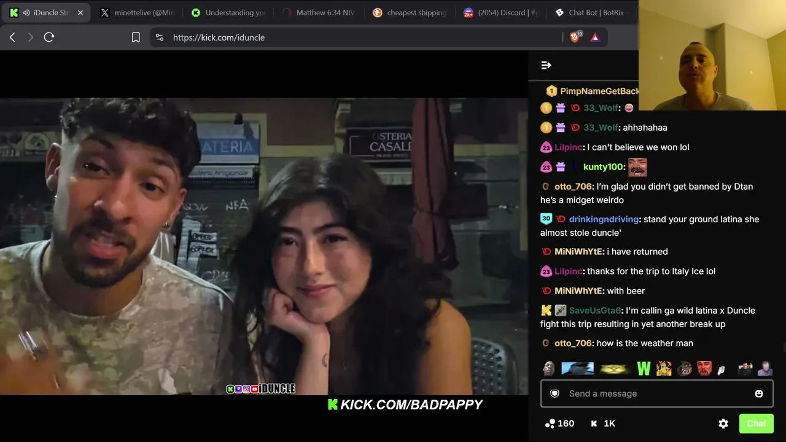Image resolution: width=786 pixels, height=442 pixels.
Task: Insert the white hand emote
Action: click(722, 369)
